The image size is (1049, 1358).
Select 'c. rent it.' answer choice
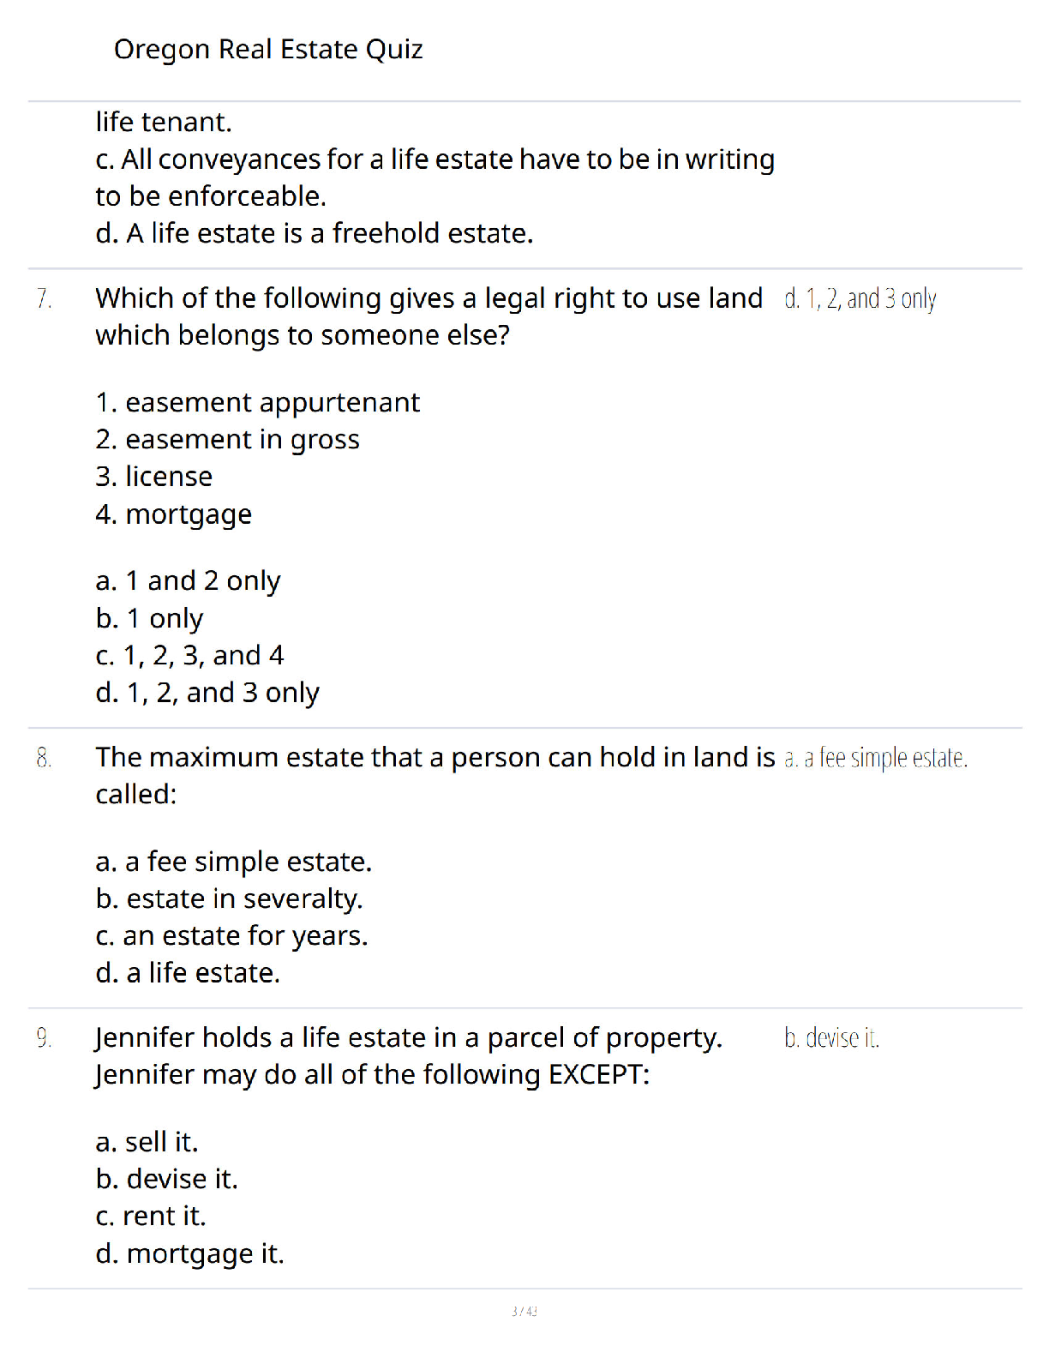(151, 1216)
